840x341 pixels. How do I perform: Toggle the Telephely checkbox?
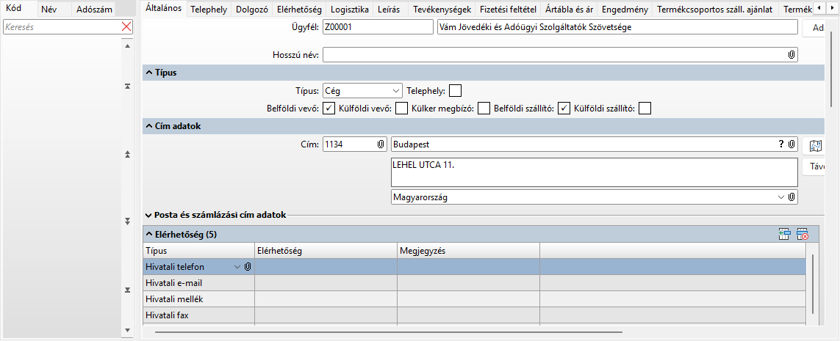point(456,91)
